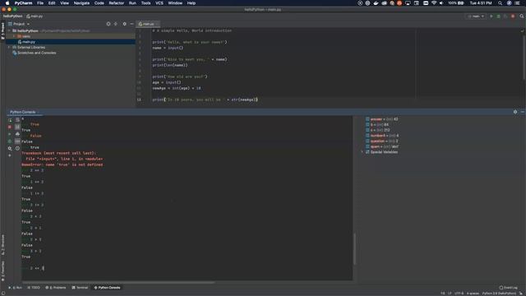This screenshot has height=296, width=526.
Task: Click locate file target icon in Project panel
Action: [108, 24]
